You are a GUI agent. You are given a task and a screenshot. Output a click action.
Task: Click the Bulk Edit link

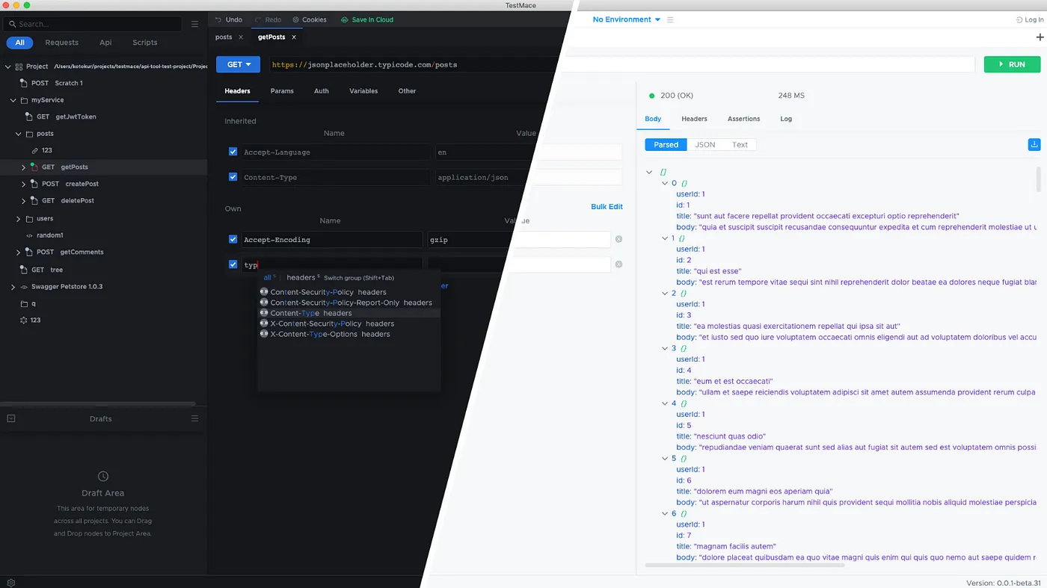pos(607,206)
